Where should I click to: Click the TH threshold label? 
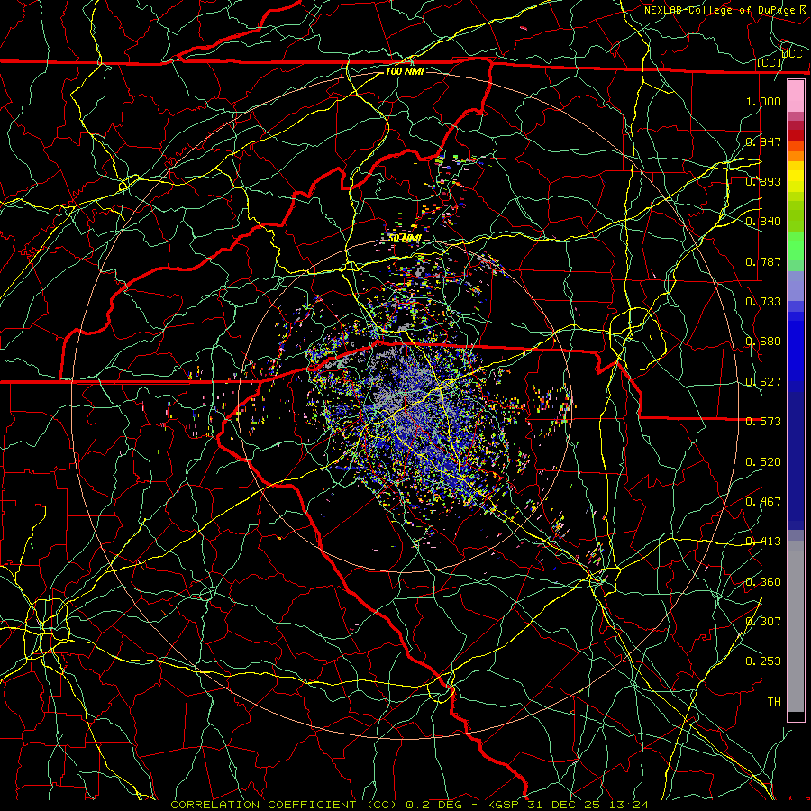click(774, 702)
